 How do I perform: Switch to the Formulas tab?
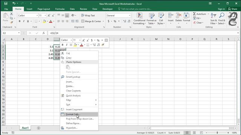point(60,9)
